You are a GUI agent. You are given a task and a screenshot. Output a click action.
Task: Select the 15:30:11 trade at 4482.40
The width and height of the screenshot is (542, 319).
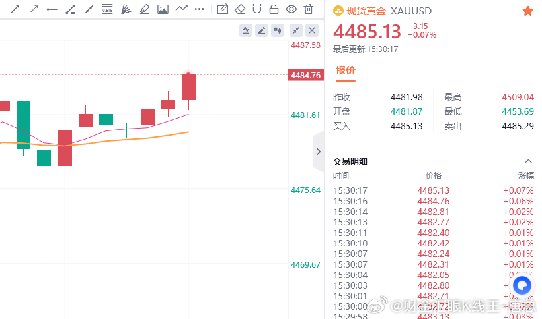[x=434, y=233]
